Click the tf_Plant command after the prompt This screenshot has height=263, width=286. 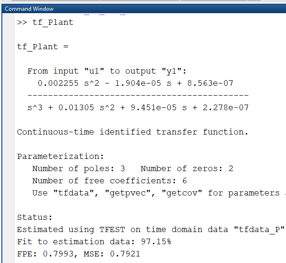point(53,23)
